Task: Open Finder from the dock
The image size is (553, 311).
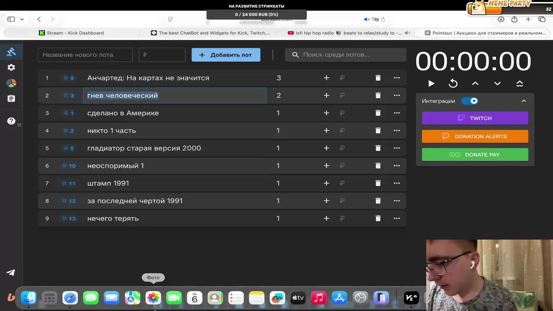Action: [x=29, y=298]
